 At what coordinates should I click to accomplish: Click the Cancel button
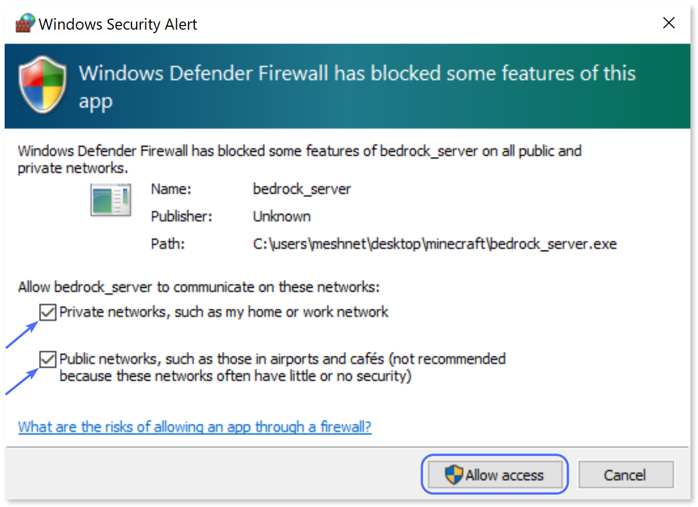[x=625, y=474]
